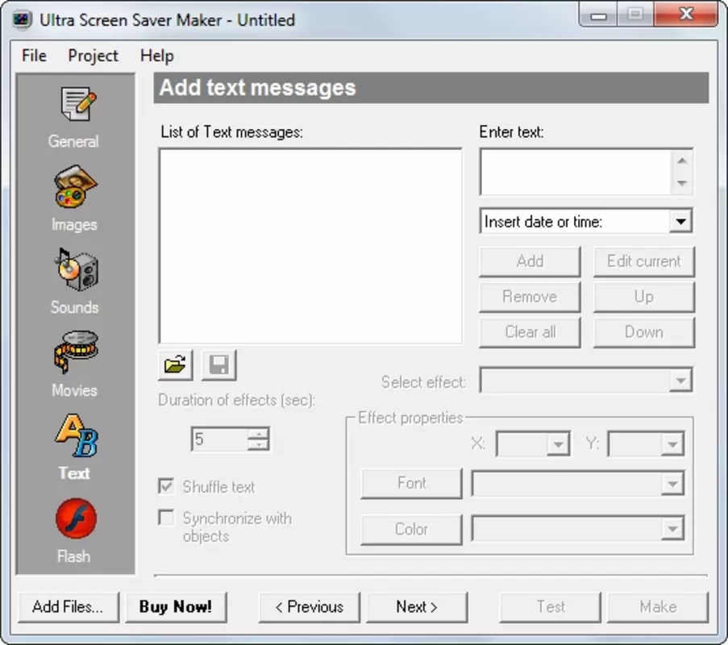Image resolution: width=728 pixels, height=645 pixels.
Task: Click the Remove button
Action: pos(530,297)
